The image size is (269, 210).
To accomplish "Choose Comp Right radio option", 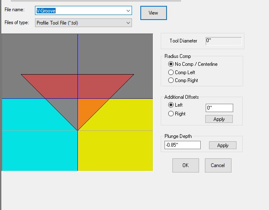I will click(171, 80).
